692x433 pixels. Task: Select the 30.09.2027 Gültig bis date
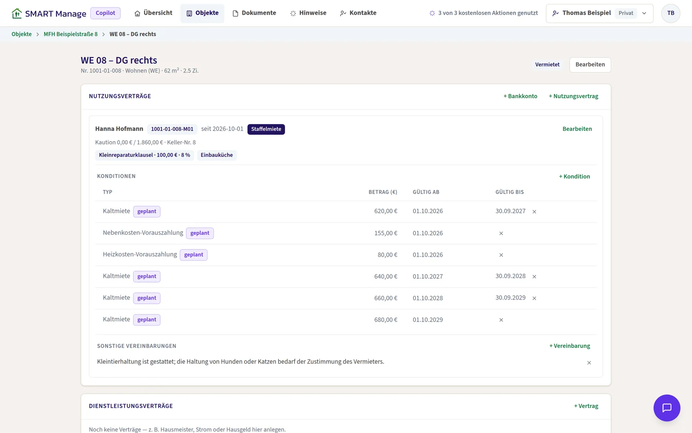510,211
